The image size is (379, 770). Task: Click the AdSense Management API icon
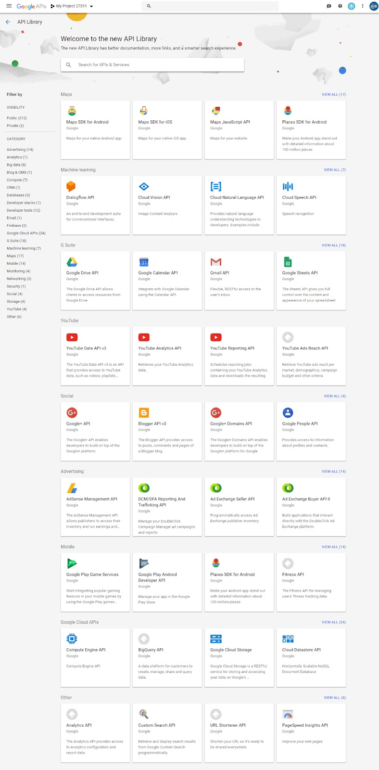click(72, 488)
